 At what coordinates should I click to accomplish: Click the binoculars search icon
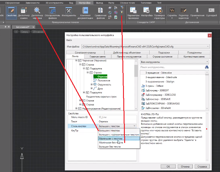point(206,67)
